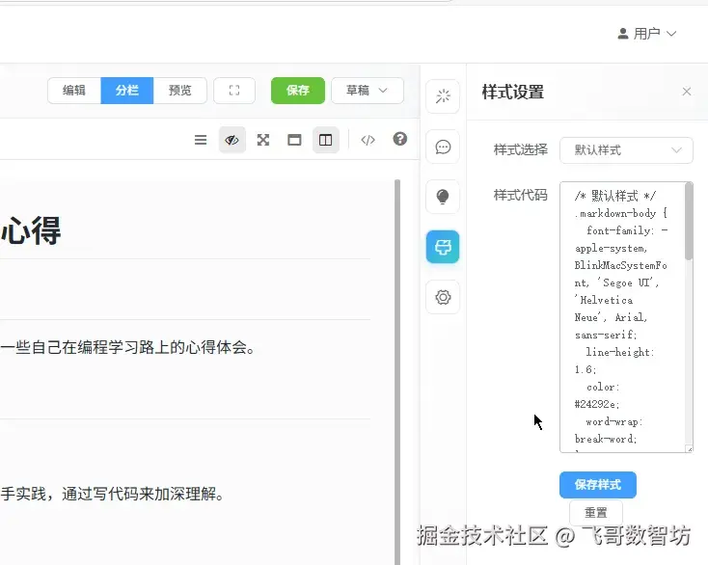
Task: Close the 样式设置 panel
Action: tap(687, 92)
